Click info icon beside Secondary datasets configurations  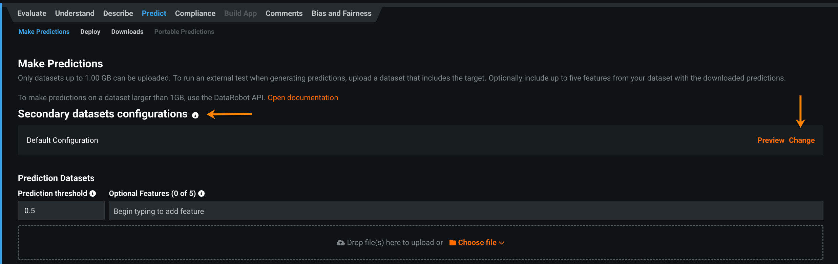click(195, 115)
